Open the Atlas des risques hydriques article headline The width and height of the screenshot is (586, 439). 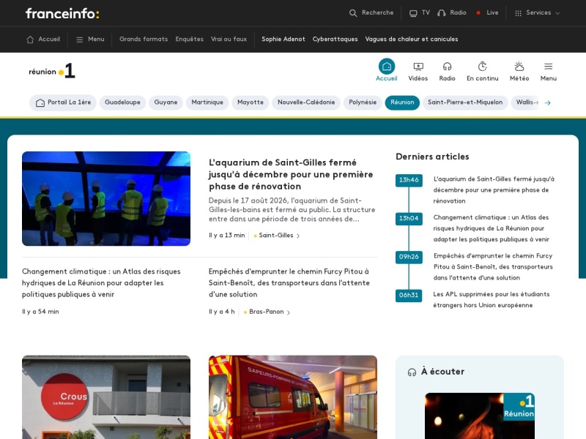click(x=101, y=283)
